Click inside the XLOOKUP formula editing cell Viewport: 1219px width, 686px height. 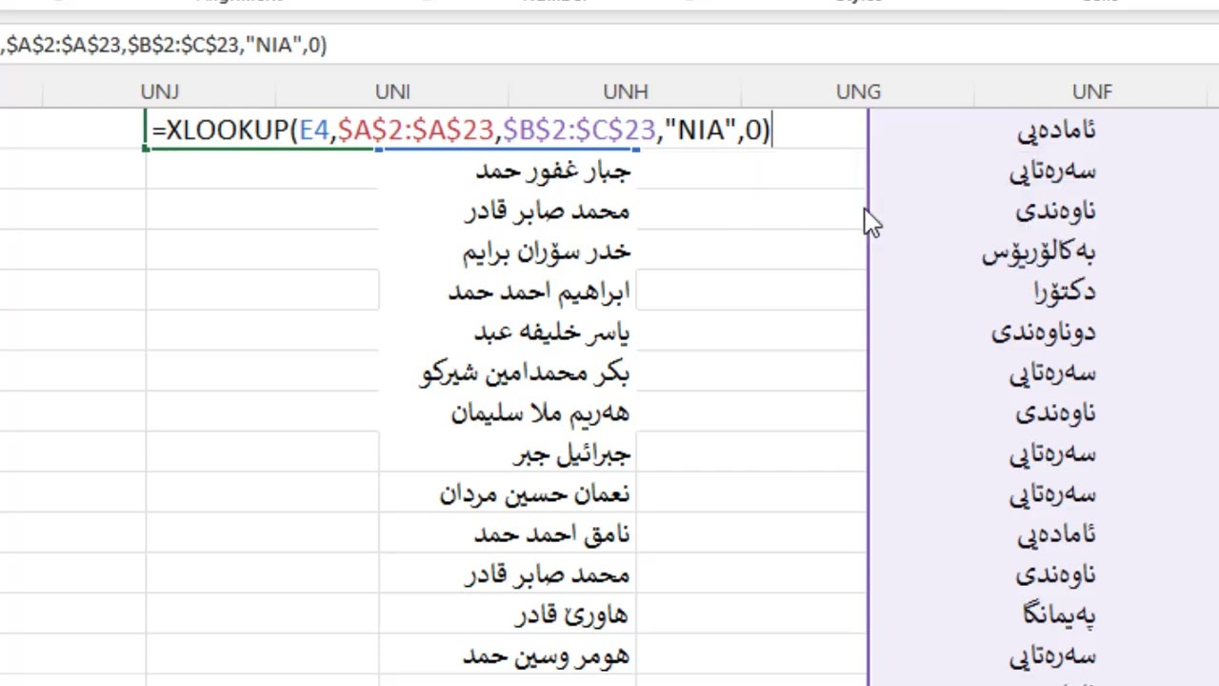(460, 130)
